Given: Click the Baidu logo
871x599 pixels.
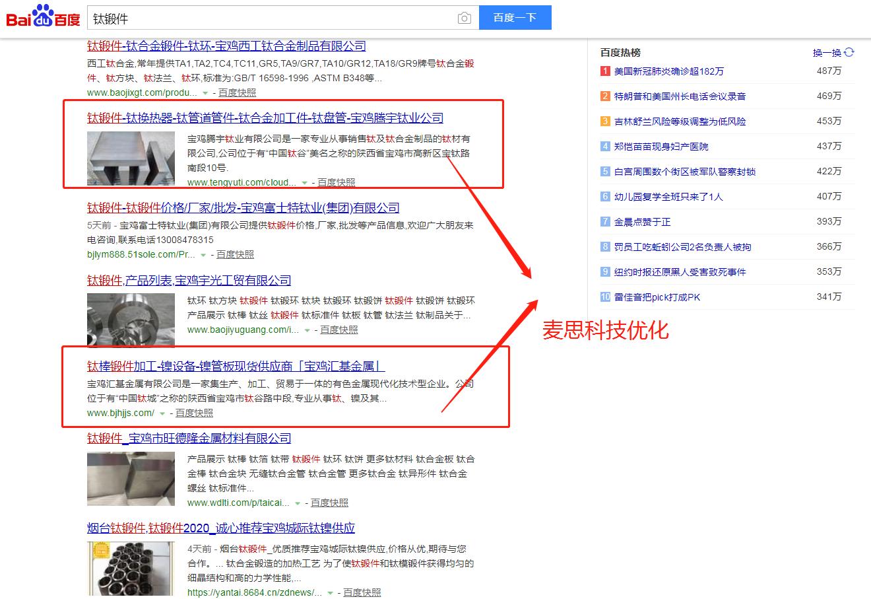Looking at the screenshot, I should [x=43, y=17].
